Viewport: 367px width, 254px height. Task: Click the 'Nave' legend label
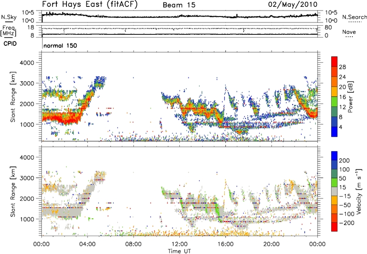[x=349, y=32]
